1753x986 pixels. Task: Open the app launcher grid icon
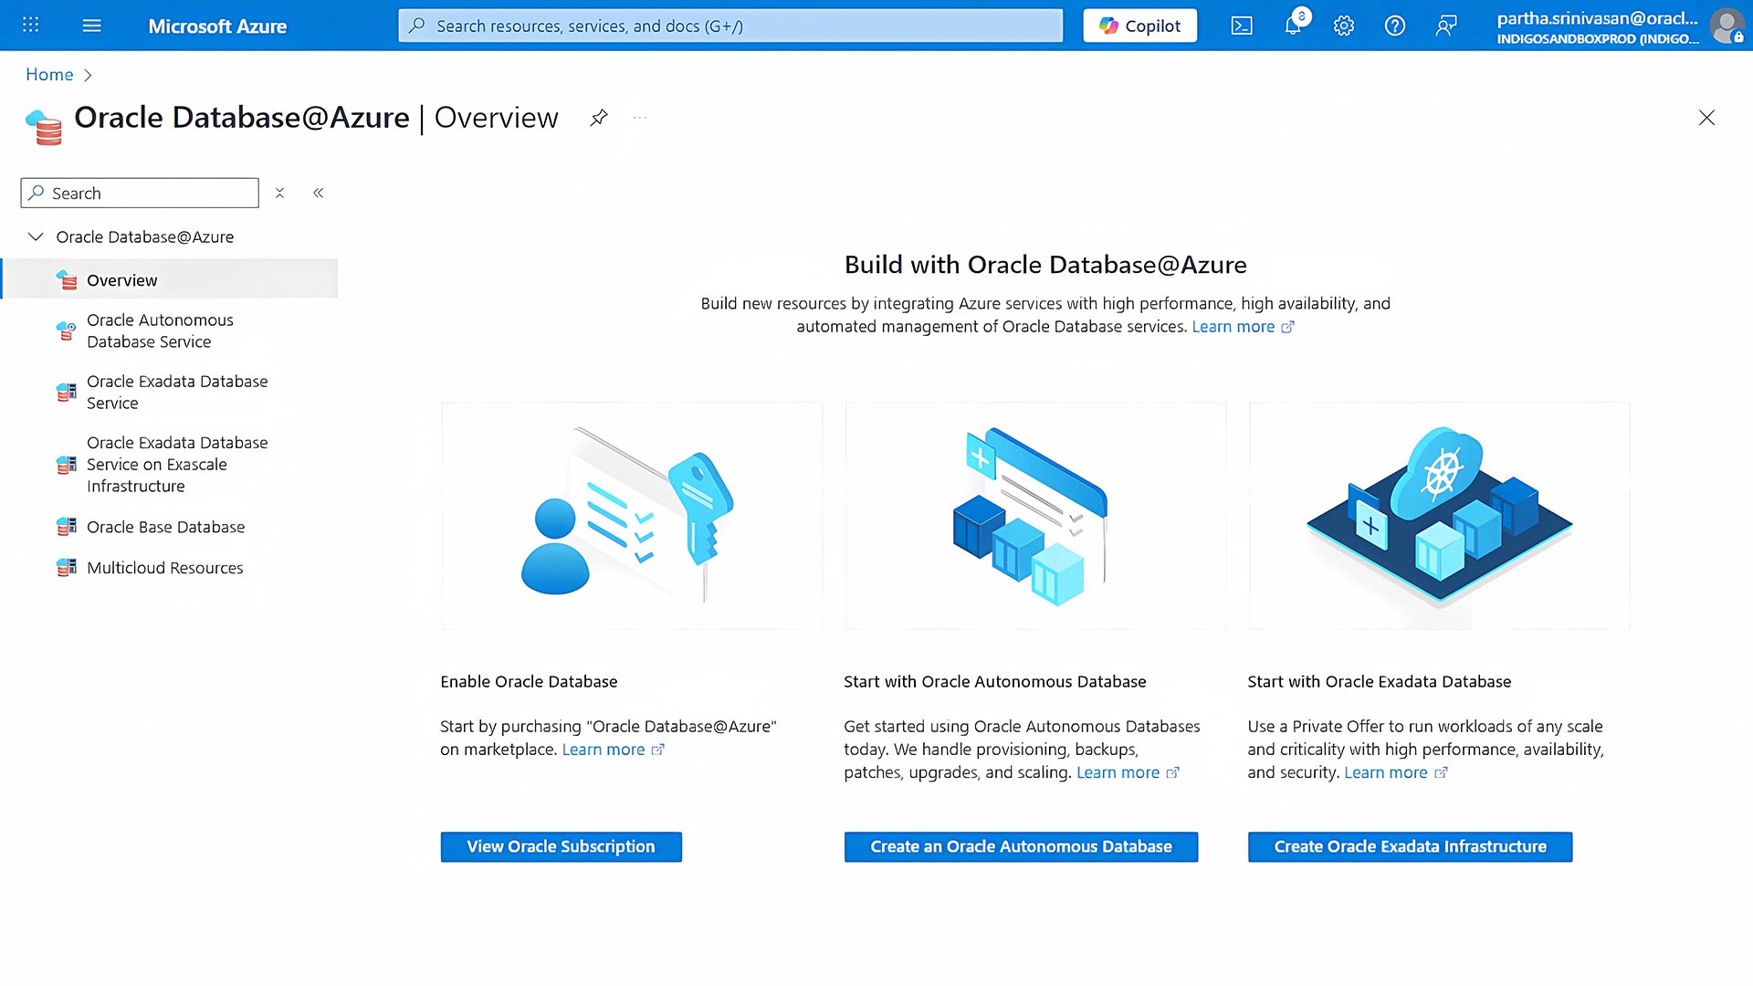[30, 25]
